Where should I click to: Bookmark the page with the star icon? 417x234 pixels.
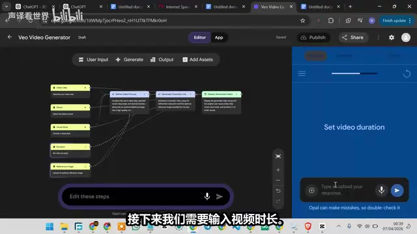point(302,20)
